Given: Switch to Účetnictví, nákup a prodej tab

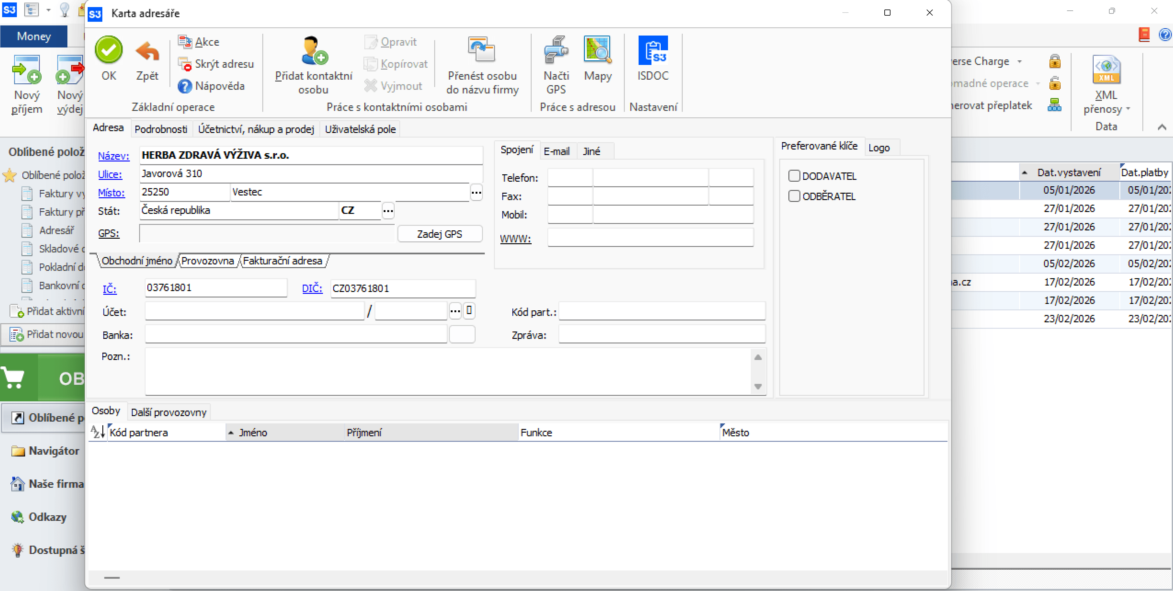Looking at the screenshot, I should [256, 129].
